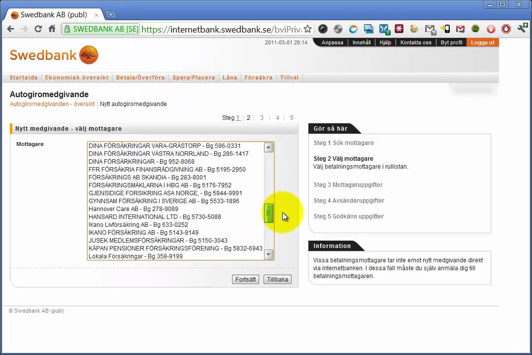The width and height of the screenshot is (532, 355).
Task: Click the blue circular arrow extension icon
Action: (x=353, y=29)
